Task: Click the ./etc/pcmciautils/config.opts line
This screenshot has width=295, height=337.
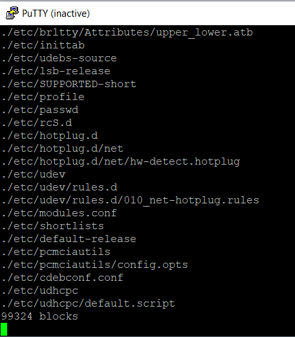Action: 95,265
